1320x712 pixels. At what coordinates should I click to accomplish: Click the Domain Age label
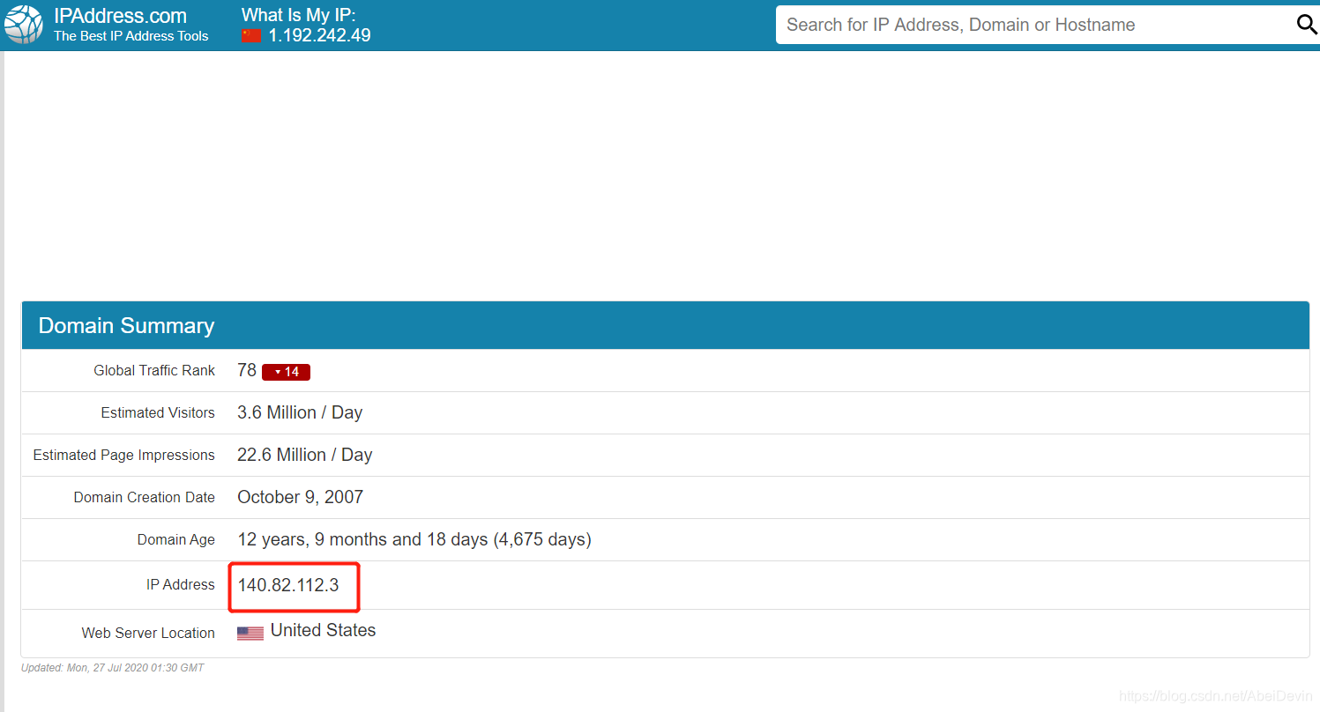tap(176, 540)
